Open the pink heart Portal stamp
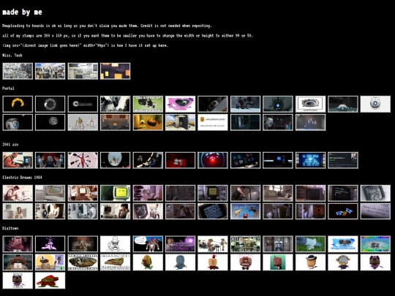 tap(180, 104)
